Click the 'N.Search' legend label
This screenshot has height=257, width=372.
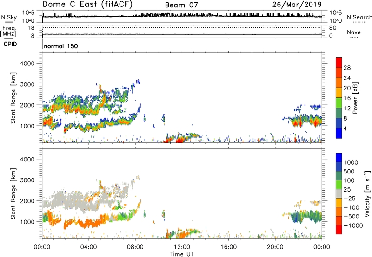[359, 17]
